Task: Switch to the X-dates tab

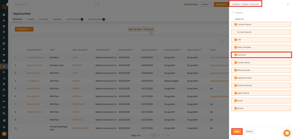Action: (x=30, y=19)
